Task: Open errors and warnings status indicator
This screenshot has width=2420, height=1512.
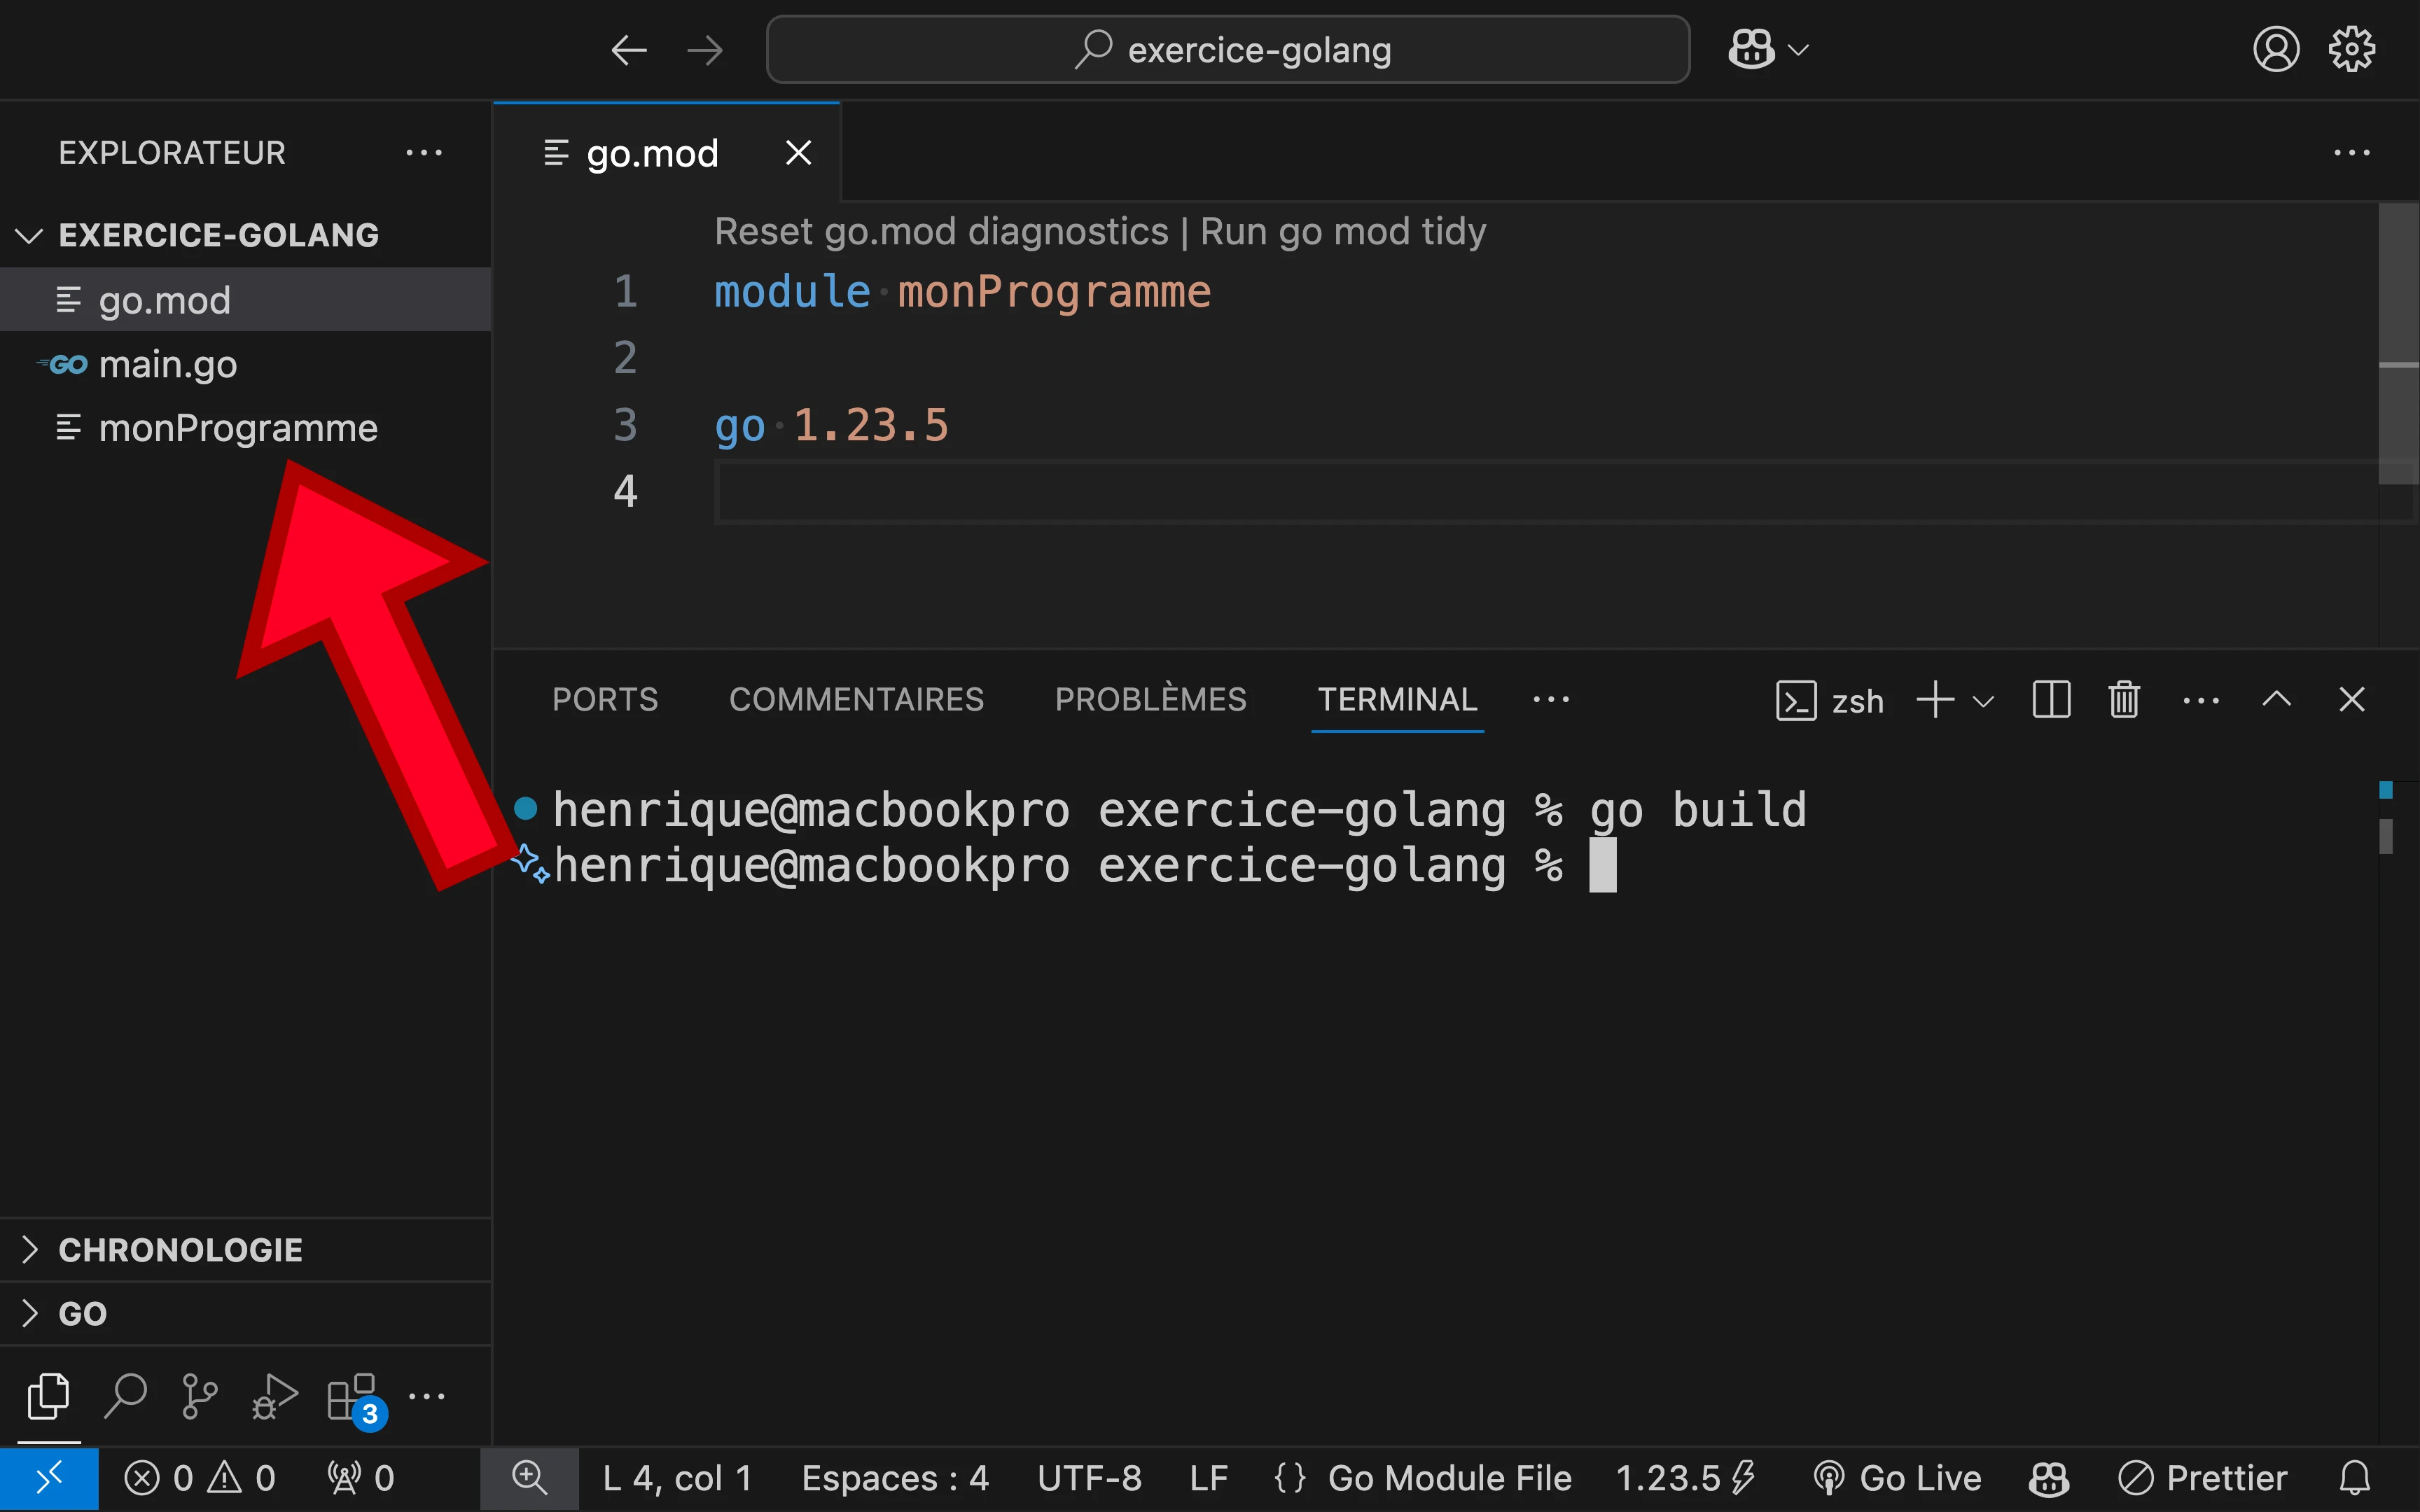Action: [199, 1478]
